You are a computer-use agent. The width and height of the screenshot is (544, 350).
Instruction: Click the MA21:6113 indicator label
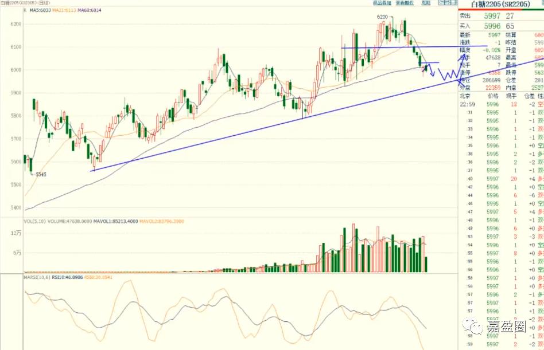(x=64, y=10)
